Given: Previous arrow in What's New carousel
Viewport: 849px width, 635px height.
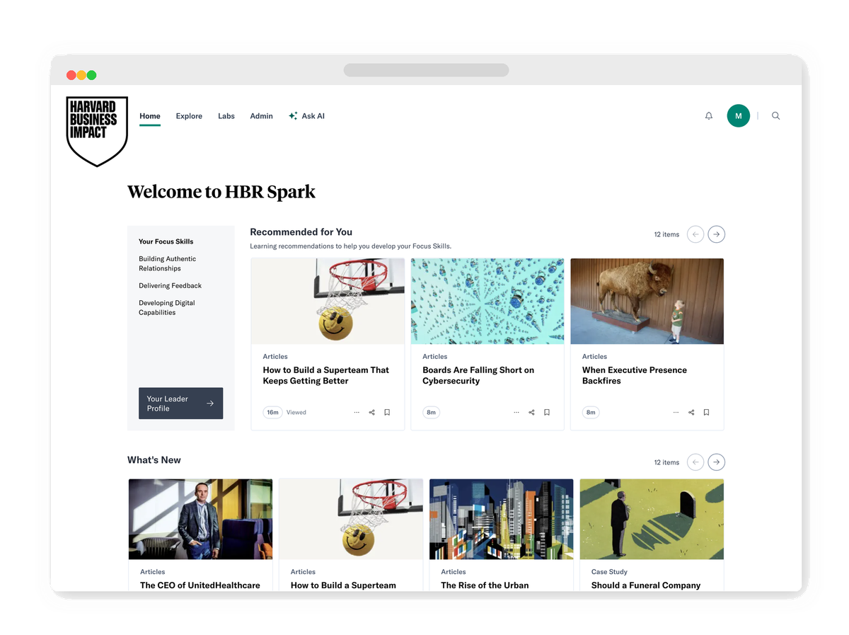Looking at the screenshot, I should [x=695, y=462].
